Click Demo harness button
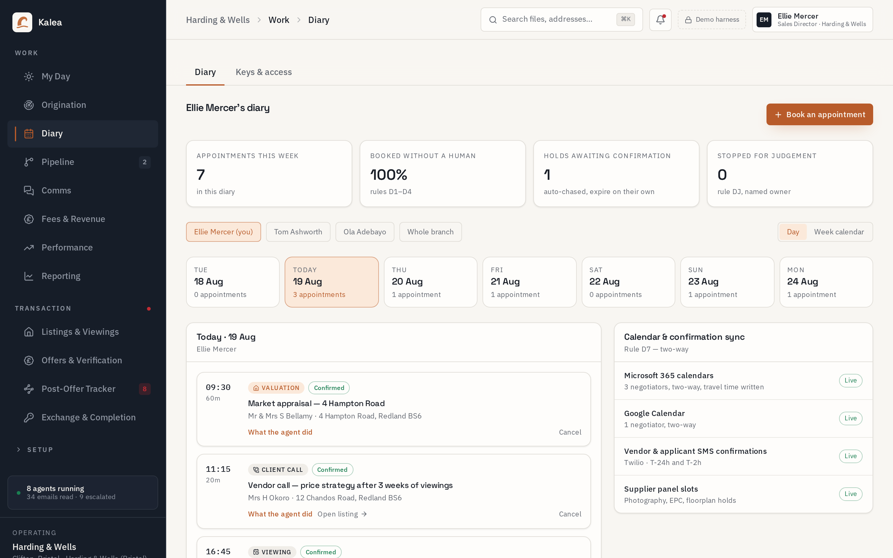Image resolution: width=893 pixels, height=558 pixels. point(711,20)
